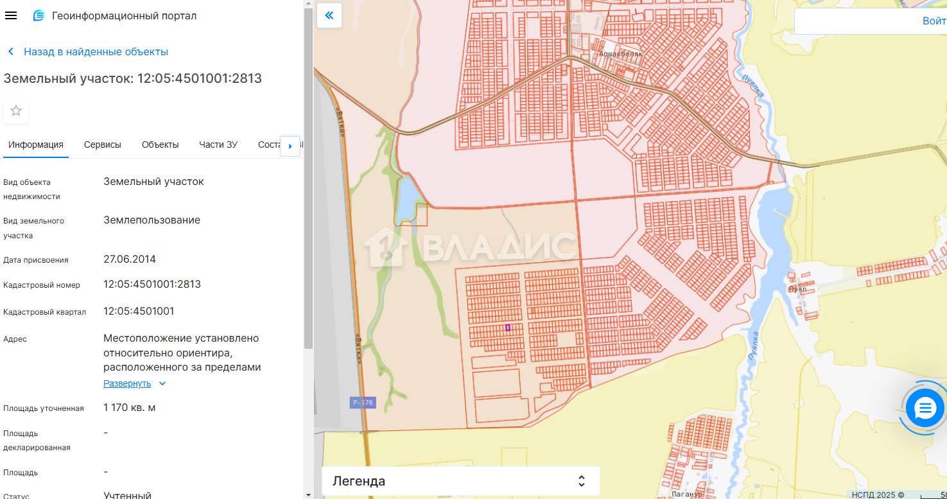947x499 pixels.
Task: Expand the address via Развернуть link
Action: 127,383
